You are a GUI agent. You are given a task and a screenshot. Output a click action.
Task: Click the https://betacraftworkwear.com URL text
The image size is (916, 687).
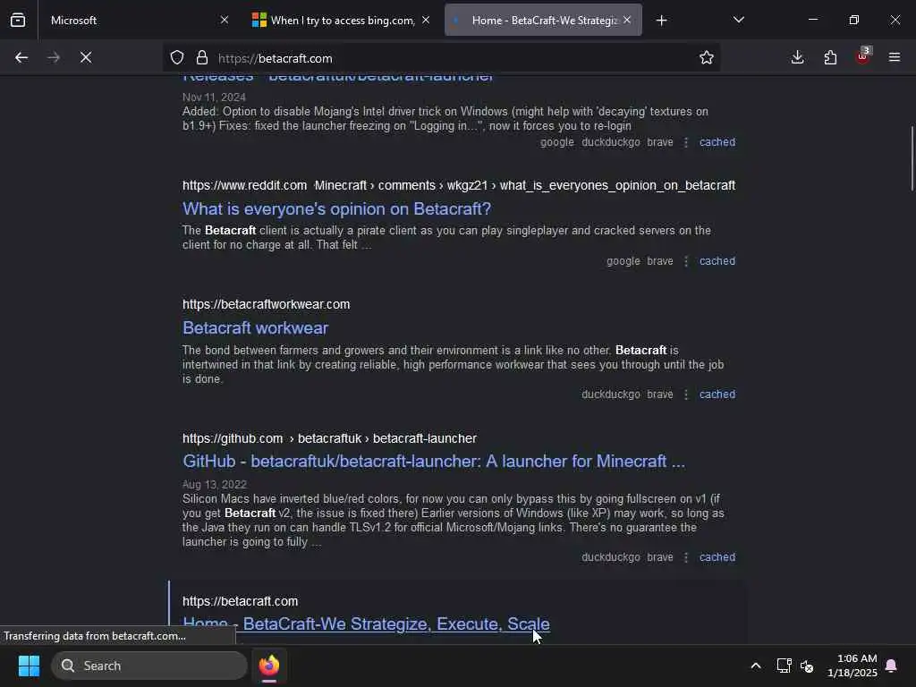(x=266, y=304)
